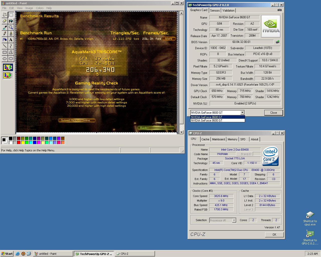Select the Ellipse shape tool
321x257 pixels.
click(x=5, y=59)
